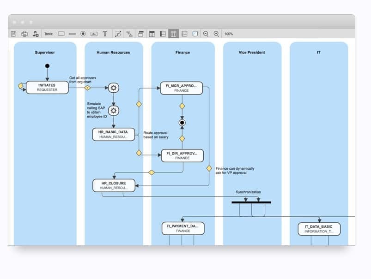This screenshot has height=279, width=371.
Task: Click the 100% zoom level field
Action: click(x=229, y=34)
